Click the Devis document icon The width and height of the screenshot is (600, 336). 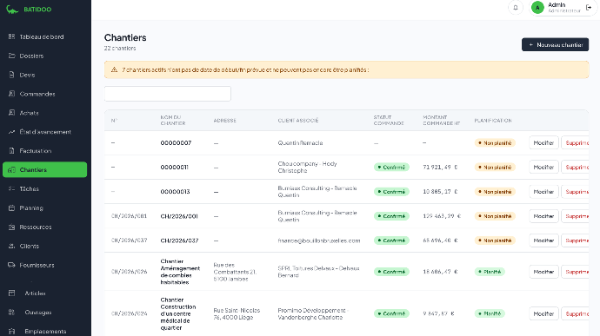(x=12, y=75)
